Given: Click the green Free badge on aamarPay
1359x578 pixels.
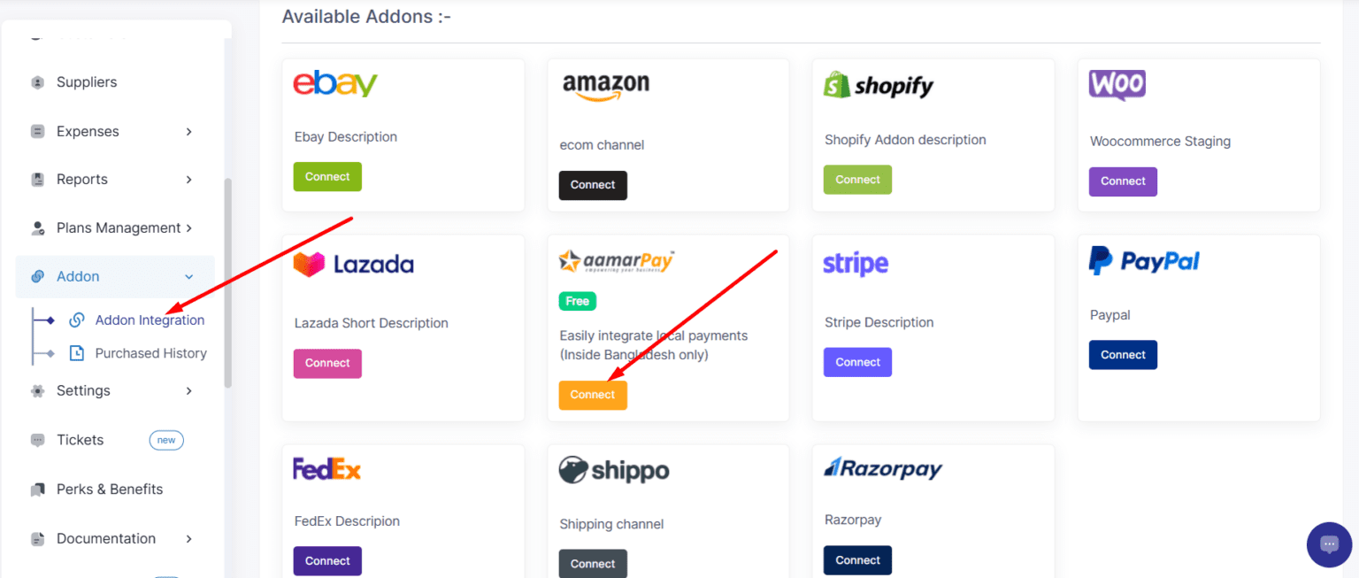Looking at the screenshot, I should tap(578, 302).
